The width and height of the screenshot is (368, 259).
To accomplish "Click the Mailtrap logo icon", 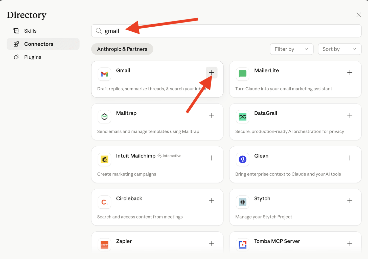I will coord(104,117).
